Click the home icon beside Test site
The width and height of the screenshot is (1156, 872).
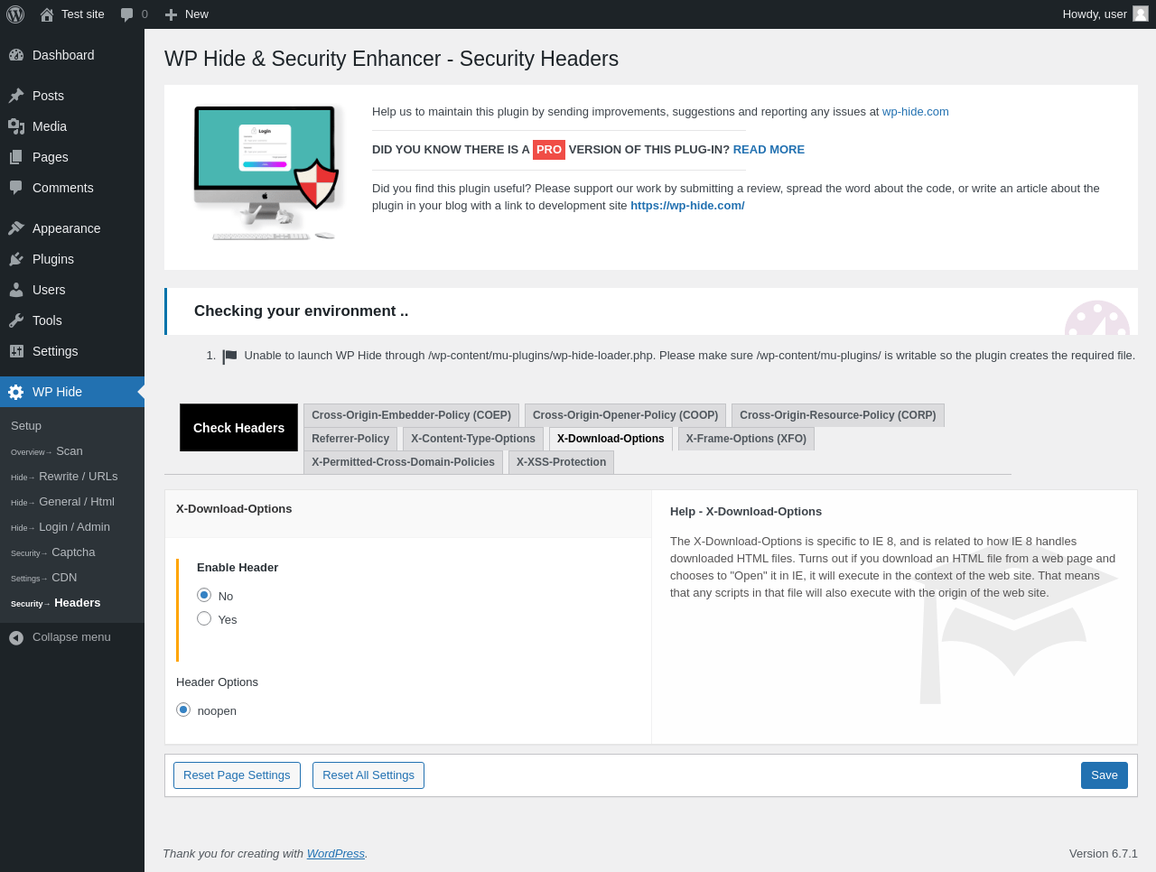(x=47, y=14)
